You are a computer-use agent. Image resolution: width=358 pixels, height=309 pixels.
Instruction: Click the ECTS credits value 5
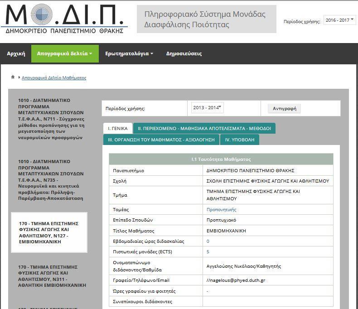click(x=208, y=252)
